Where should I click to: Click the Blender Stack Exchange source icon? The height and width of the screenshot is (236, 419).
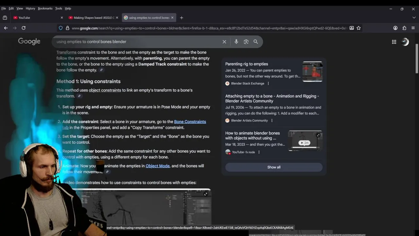pyautogui.click(x=227, y=84)
